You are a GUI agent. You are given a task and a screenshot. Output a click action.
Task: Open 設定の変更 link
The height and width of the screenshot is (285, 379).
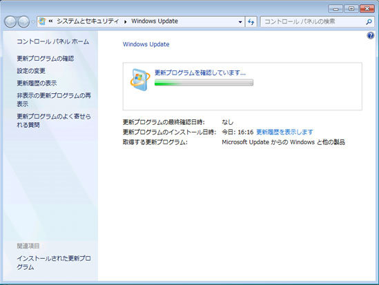pos(31,71)
